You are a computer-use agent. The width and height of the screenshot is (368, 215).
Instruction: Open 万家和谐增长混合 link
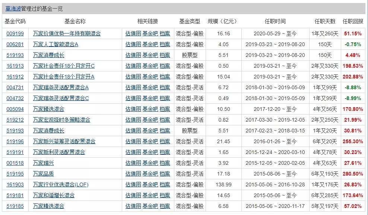(54, 195)
